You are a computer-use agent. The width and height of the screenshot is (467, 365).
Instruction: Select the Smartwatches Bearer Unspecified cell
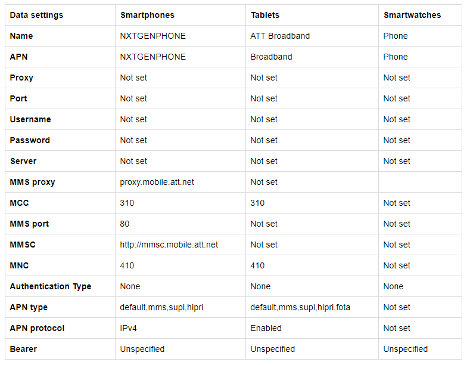(405, 349)
